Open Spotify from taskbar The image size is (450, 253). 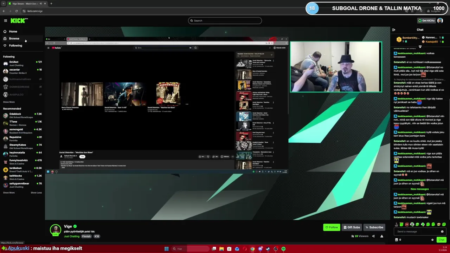(x=283, y=249)
